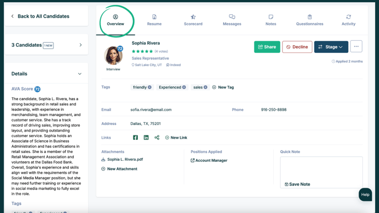Open the Stage dropdown

(331, 47)
